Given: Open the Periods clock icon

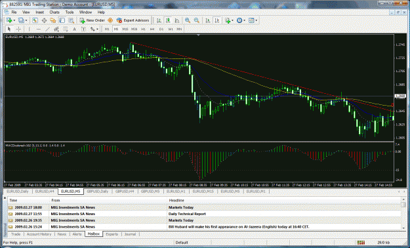Looking at the screenshot, I should click(x=239, y=20).
